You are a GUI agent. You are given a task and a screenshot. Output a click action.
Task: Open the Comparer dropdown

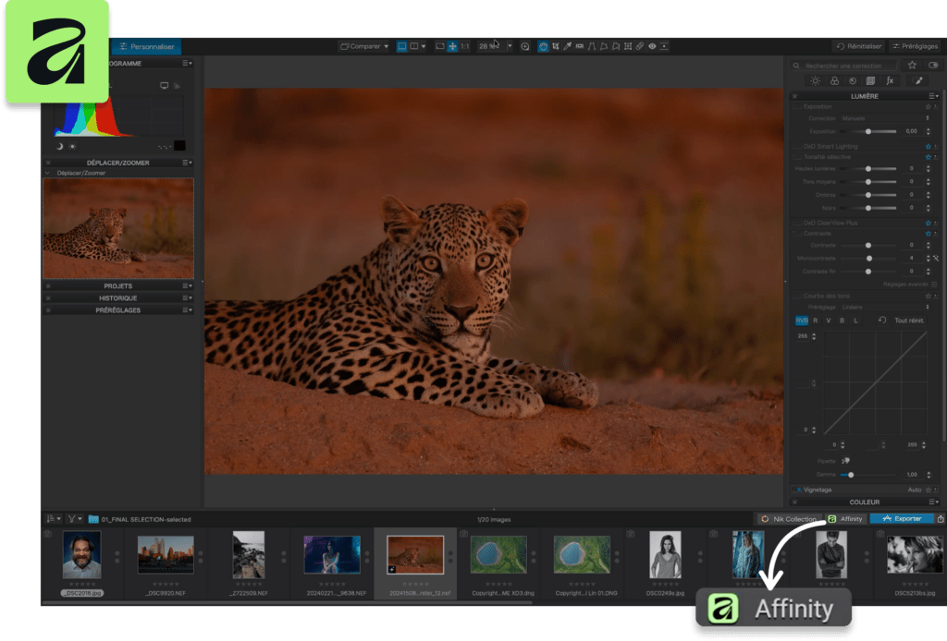pyautogui.click(x=364, y=46)
